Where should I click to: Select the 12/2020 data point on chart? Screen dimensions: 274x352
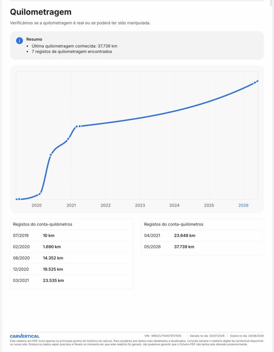[68, 139]
